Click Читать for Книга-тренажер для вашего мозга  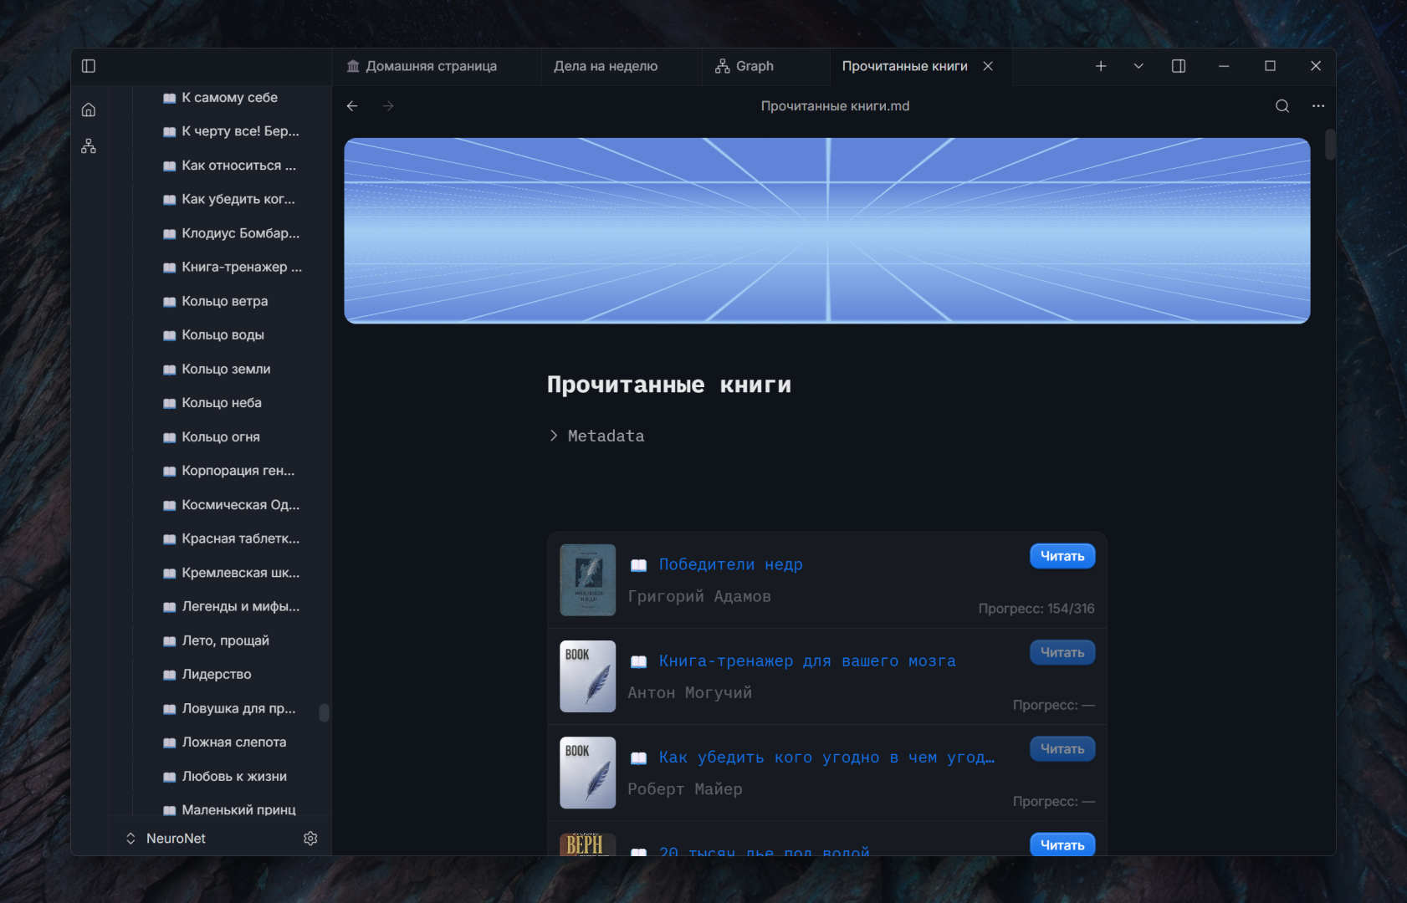[1062, 652]
